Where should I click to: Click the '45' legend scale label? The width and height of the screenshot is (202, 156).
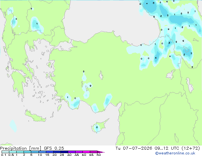(x=91, y=155)
